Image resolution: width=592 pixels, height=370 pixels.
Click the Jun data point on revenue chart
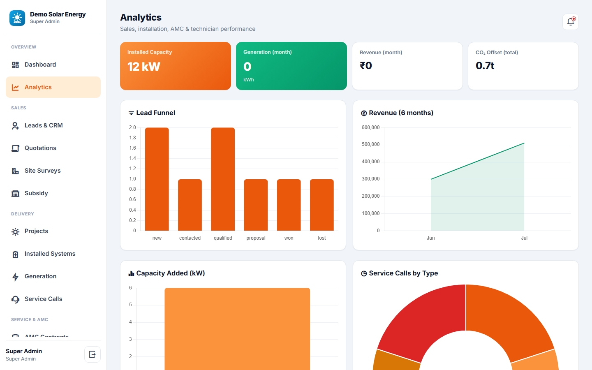tap(431, 179)
